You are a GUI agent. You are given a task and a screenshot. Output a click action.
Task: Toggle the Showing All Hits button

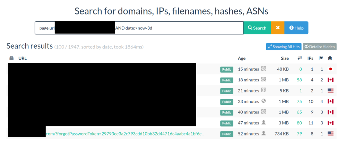coord(284,47)
